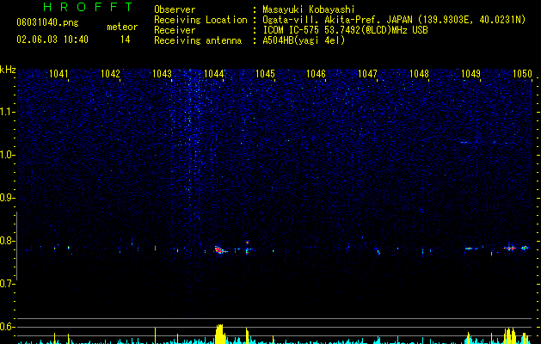
Task: Click time axis marker 1048
Action: (x=419, y=73)
